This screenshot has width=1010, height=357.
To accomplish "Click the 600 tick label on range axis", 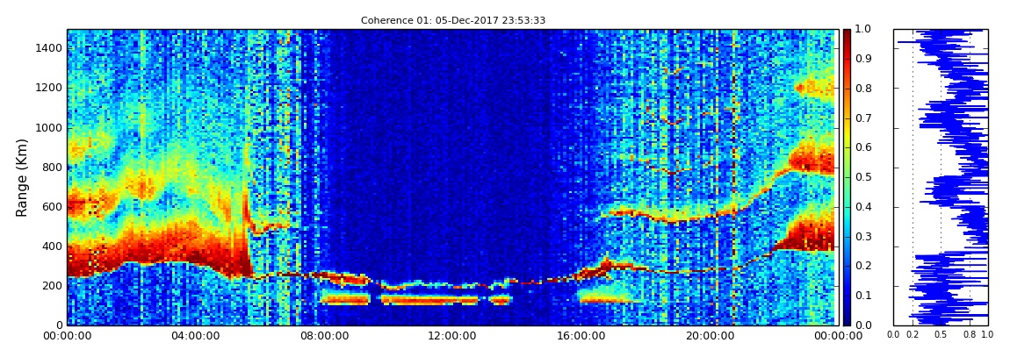I will tap(52, 206).
